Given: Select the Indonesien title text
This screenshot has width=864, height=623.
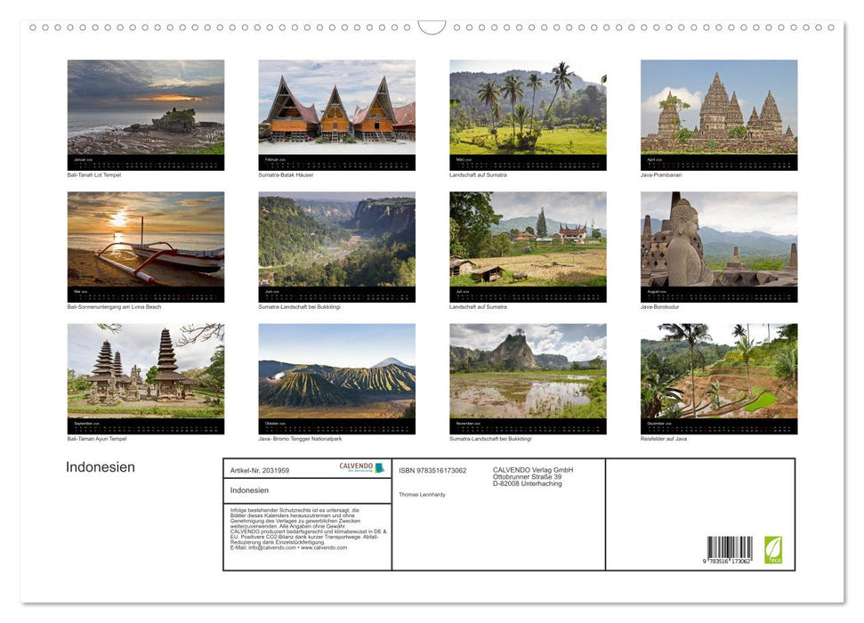Looking at the screenshot, I should [x=101, y=467].
